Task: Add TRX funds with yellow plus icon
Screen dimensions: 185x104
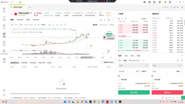Action: point(182,83)
